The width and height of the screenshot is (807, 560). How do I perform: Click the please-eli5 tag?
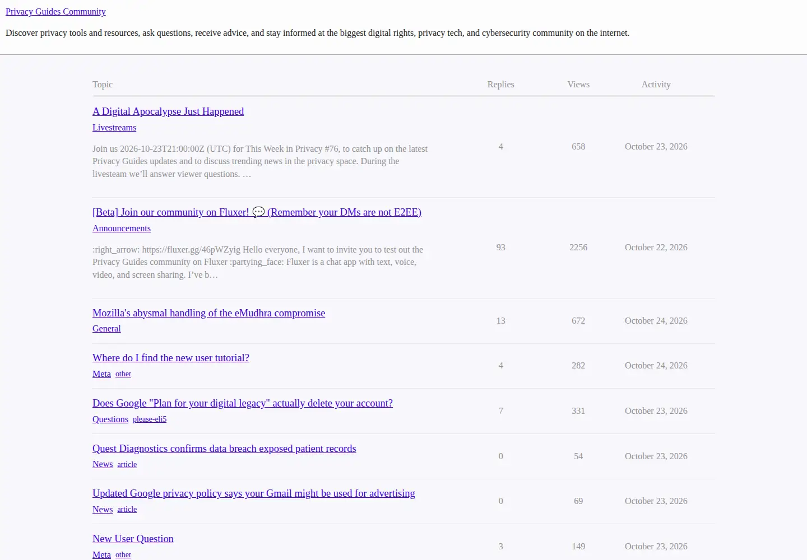[150, 419]
